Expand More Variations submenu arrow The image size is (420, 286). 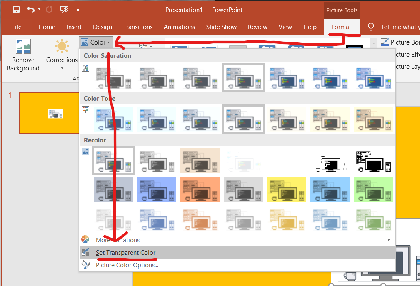pos(389,240)
